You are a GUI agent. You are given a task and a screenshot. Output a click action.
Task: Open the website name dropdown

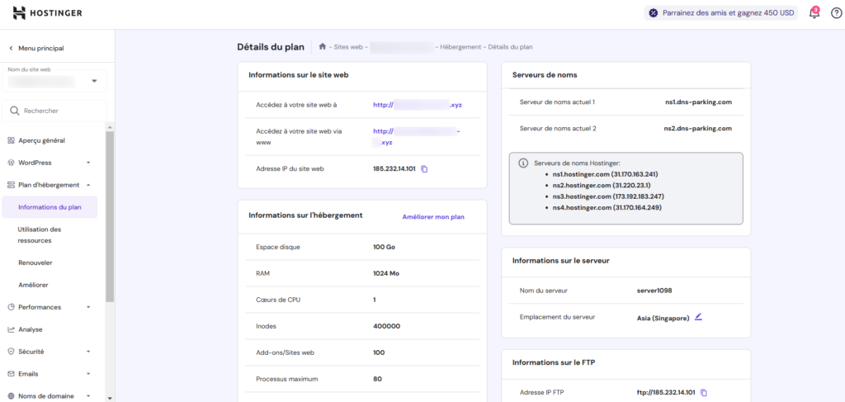click(x=94, y=81)
